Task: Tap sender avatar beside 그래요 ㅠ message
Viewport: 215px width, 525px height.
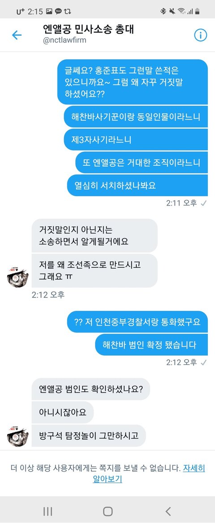Action: point(18,277)
